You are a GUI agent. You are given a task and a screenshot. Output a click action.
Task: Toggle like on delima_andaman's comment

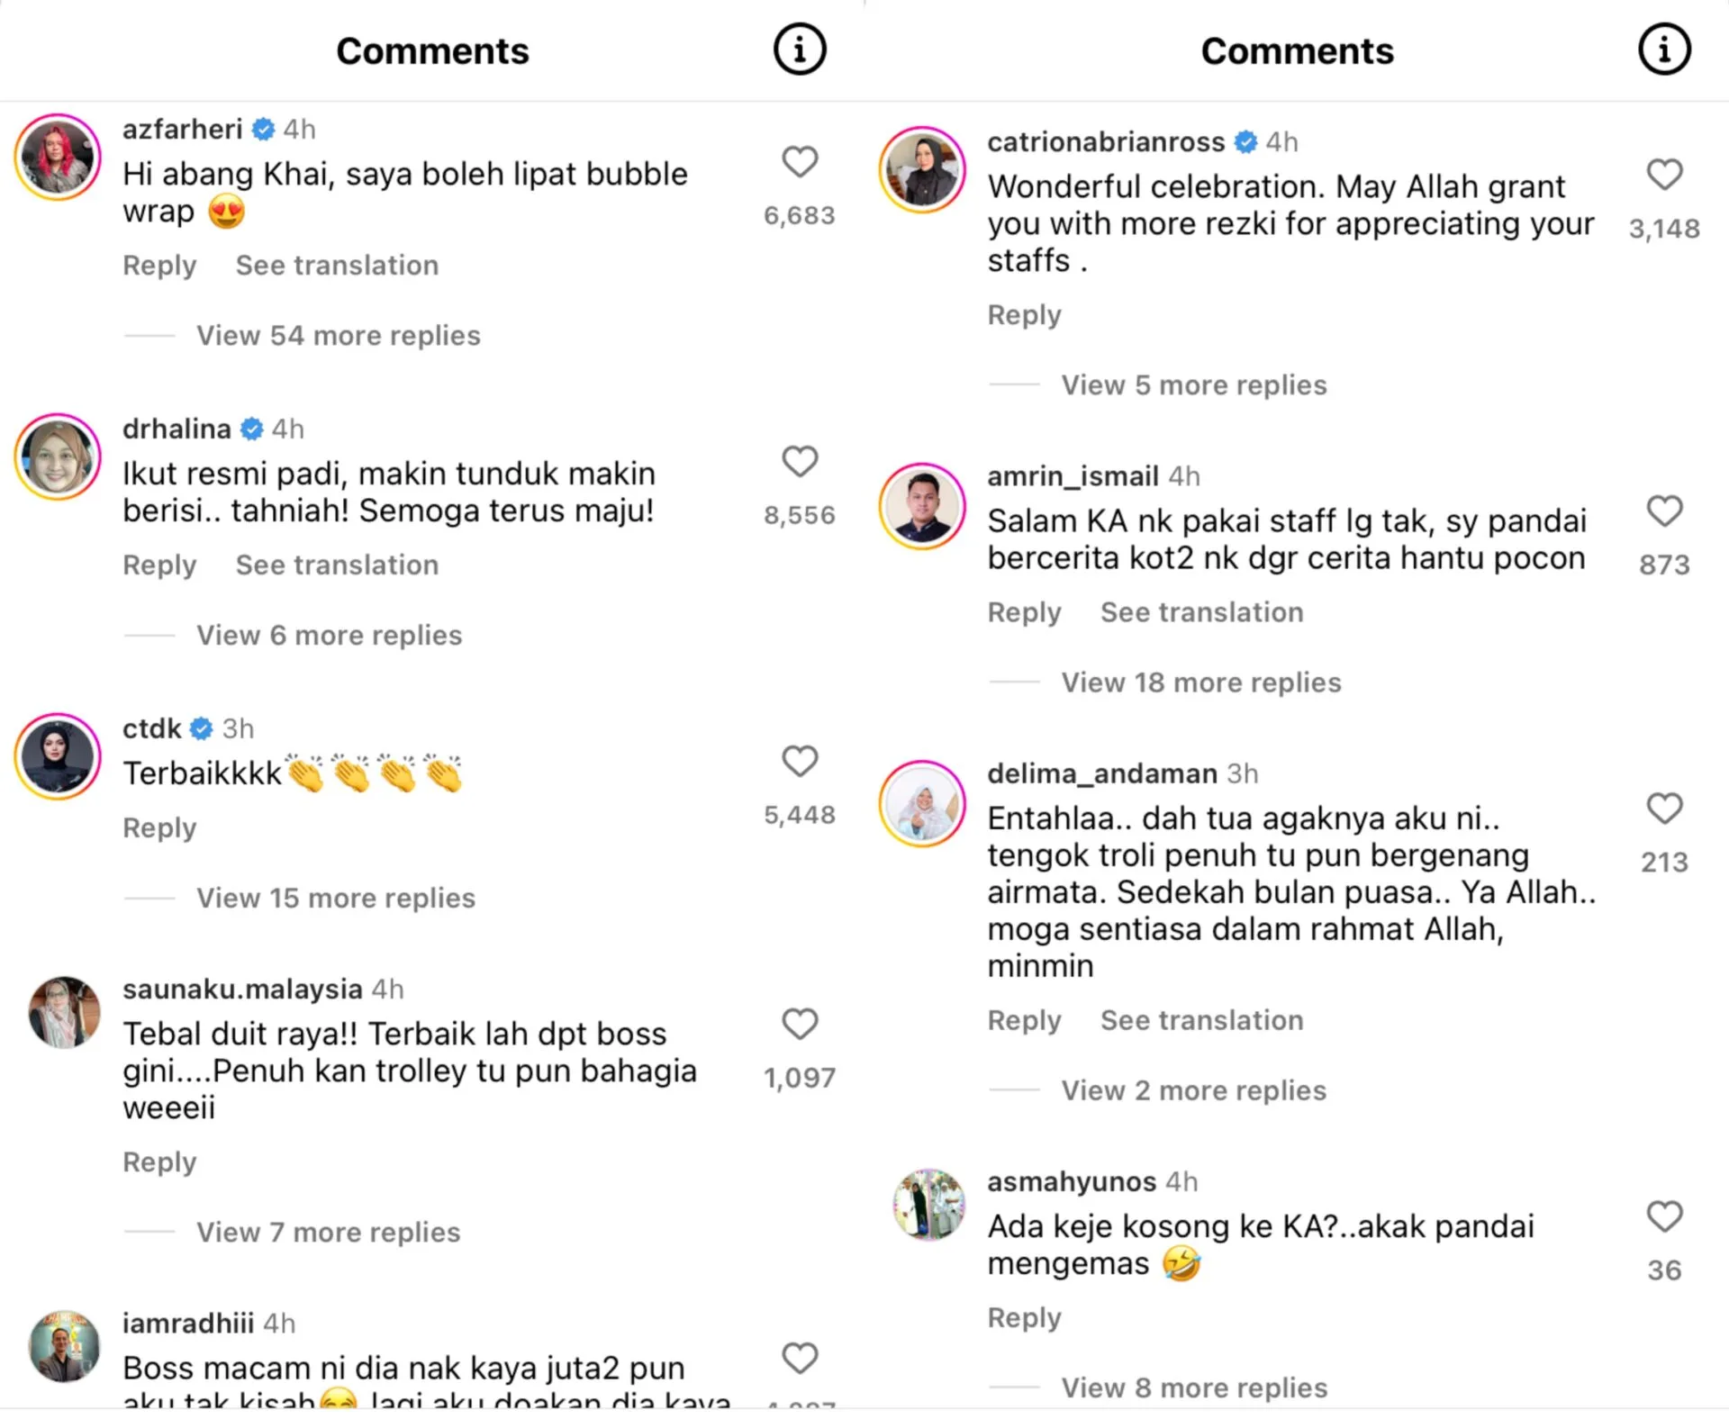tap(1663, 809)
